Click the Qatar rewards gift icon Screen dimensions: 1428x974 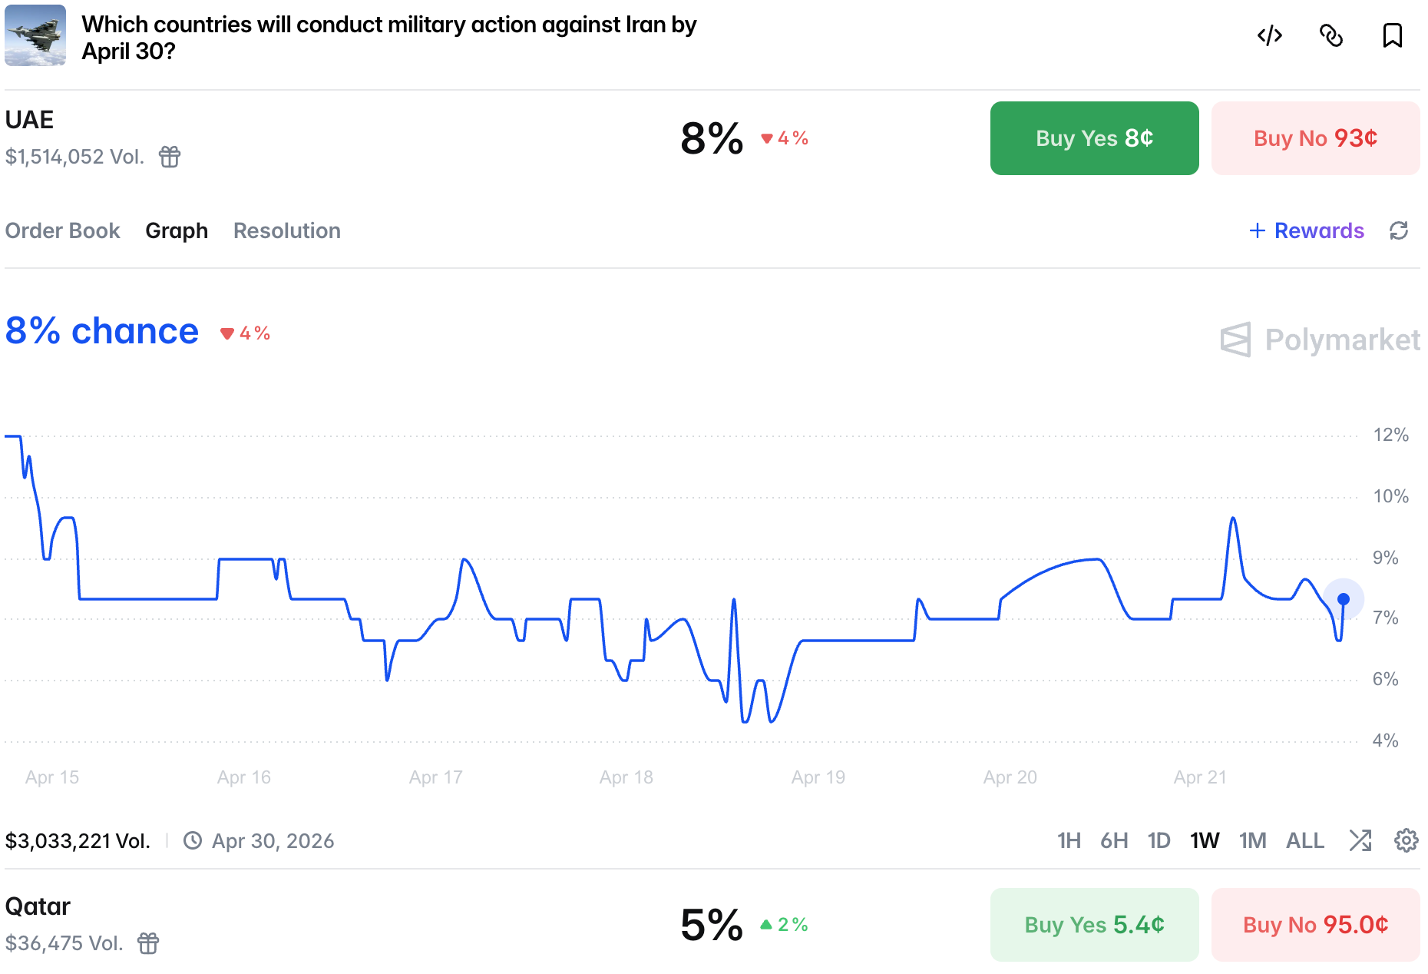pos(148,943)
